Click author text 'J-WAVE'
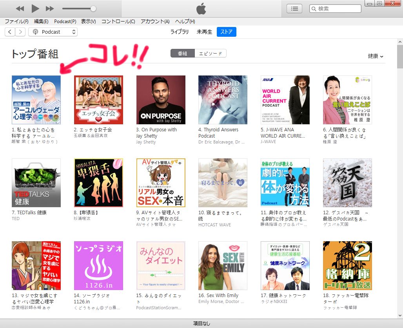The width and height of the screenshot is (403, 328). (x=268, y=142)
